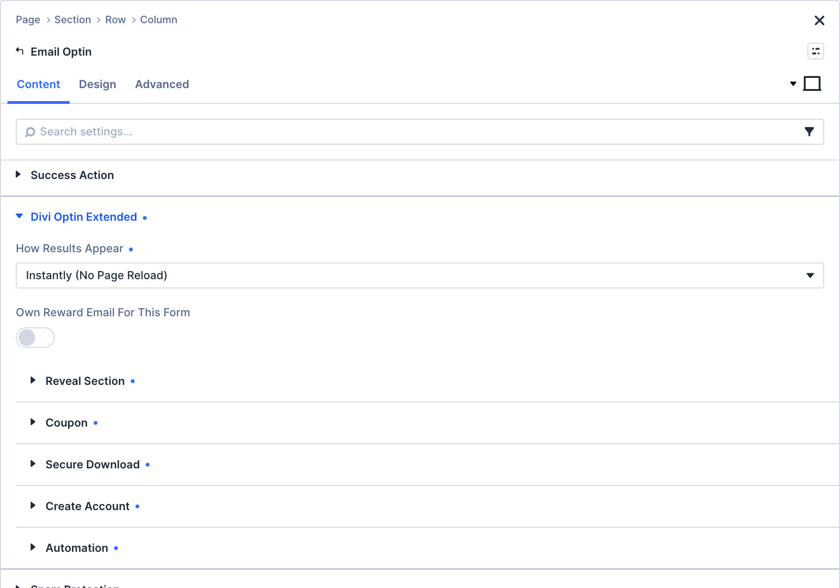Click the back arrow beside Email Optin
Screen dimensions: 840x588
tap(19, 51)
